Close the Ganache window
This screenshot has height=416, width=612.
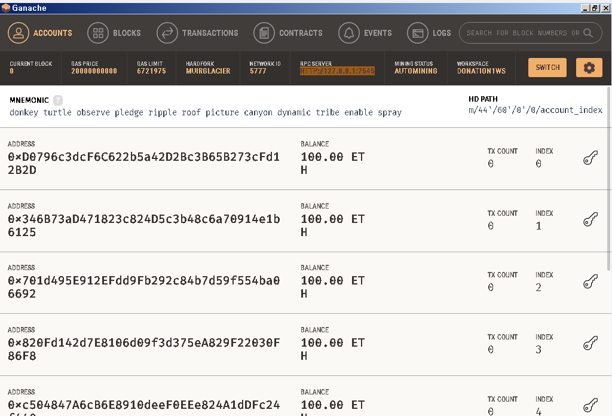click(x=605, y=8)
